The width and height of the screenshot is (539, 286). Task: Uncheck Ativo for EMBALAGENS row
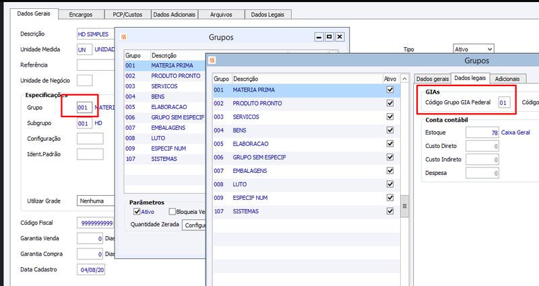[x=390, y=171]
